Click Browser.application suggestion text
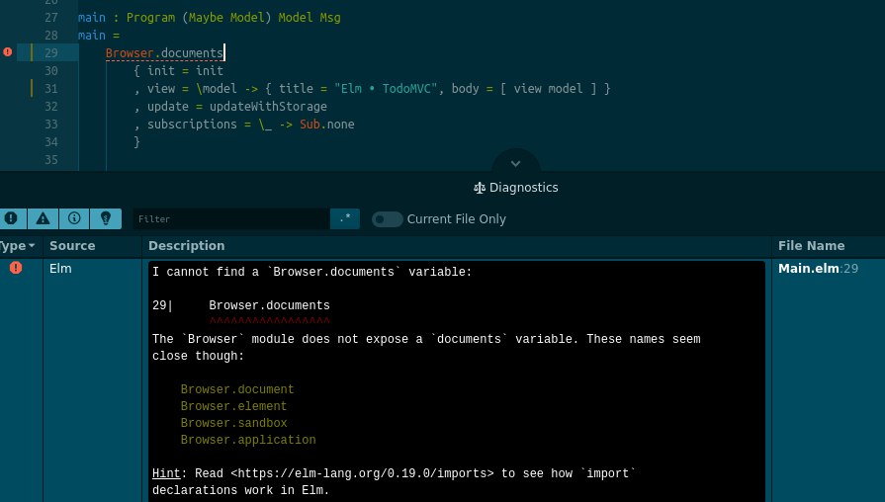 point(248,440)
